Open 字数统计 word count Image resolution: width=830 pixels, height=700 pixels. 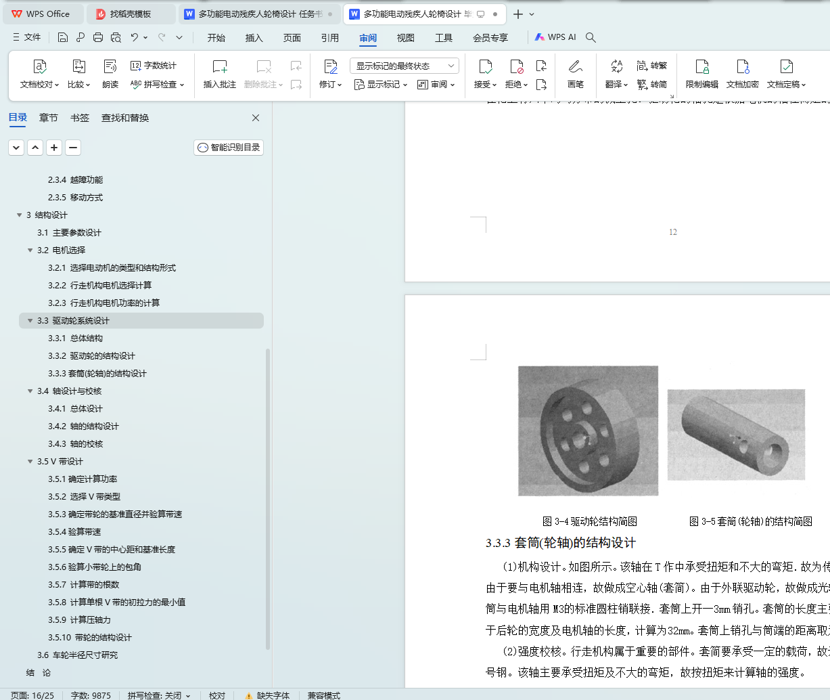(x=154, y=66)
